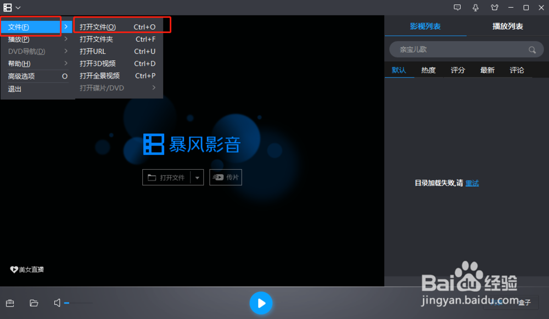Choose 打开文件(O) in the submenu
Screen dimensions: 549x319
click(117, 27)
